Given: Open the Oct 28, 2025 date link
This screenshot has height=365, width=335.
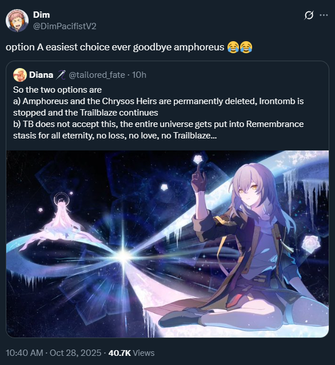Looking at the screenshot, I should point(75,353).
